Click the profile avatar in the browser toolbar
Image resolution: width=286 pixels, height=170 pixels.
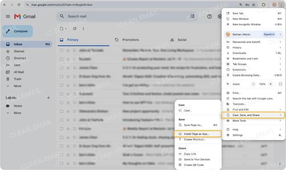(x=274, y=5)
